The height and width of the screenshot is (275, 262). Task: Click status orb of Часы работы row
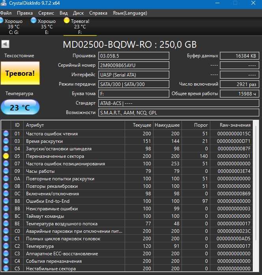click(x=6, y=171)
